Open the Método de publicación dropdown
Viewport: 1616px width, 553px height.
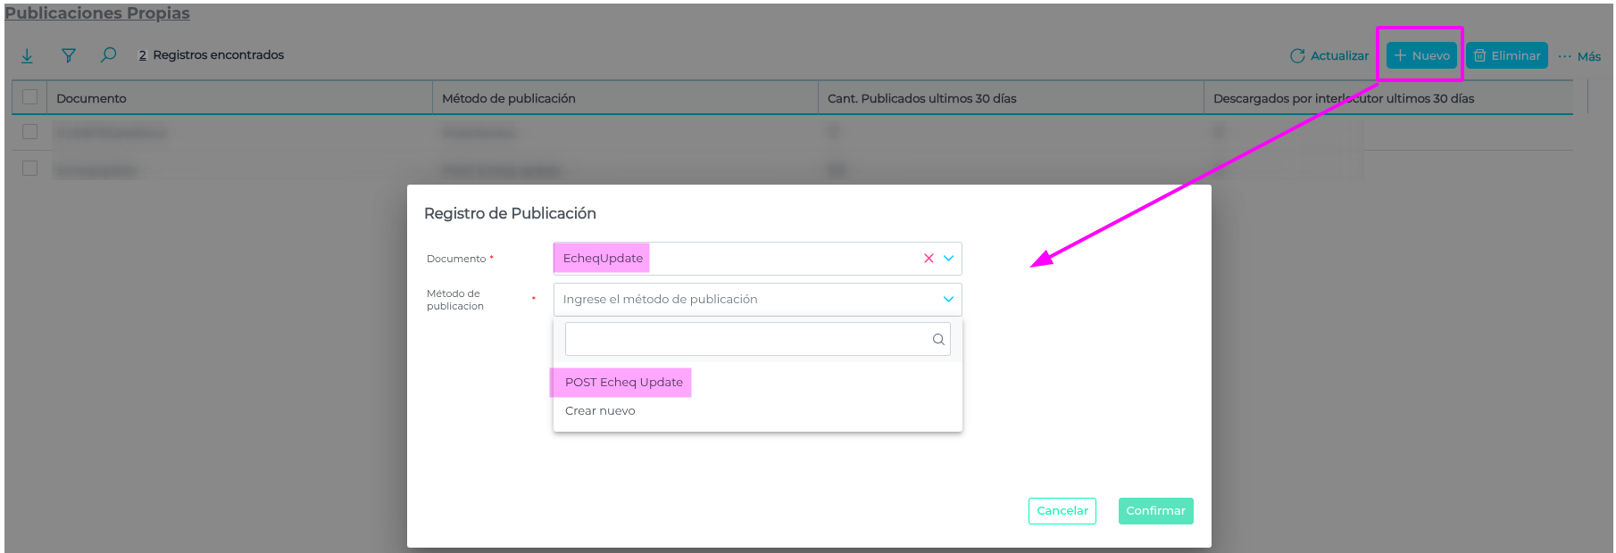[x=757, y=300]
